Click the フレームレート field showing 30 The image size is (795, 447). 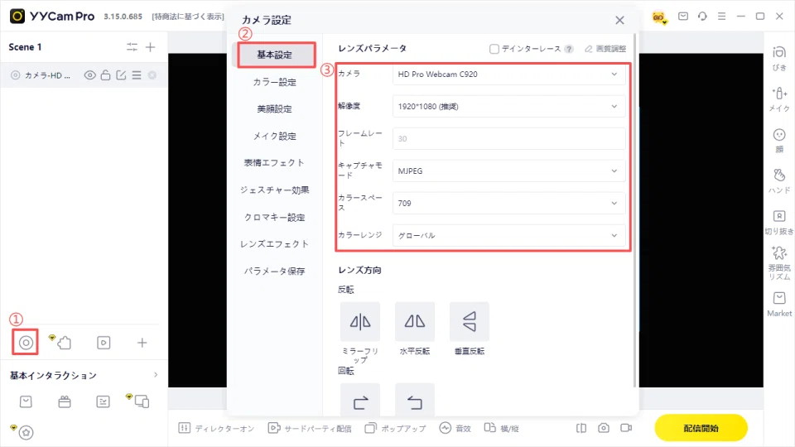tap(508, 138)
